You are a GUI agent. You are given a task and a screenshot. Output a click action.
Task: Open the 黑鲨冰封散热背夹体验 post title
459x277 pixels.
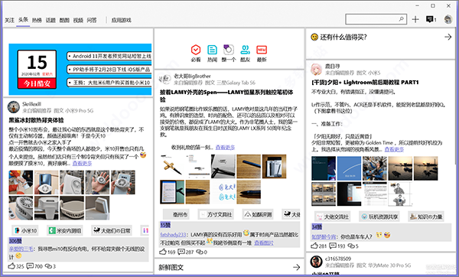[36, 120]
